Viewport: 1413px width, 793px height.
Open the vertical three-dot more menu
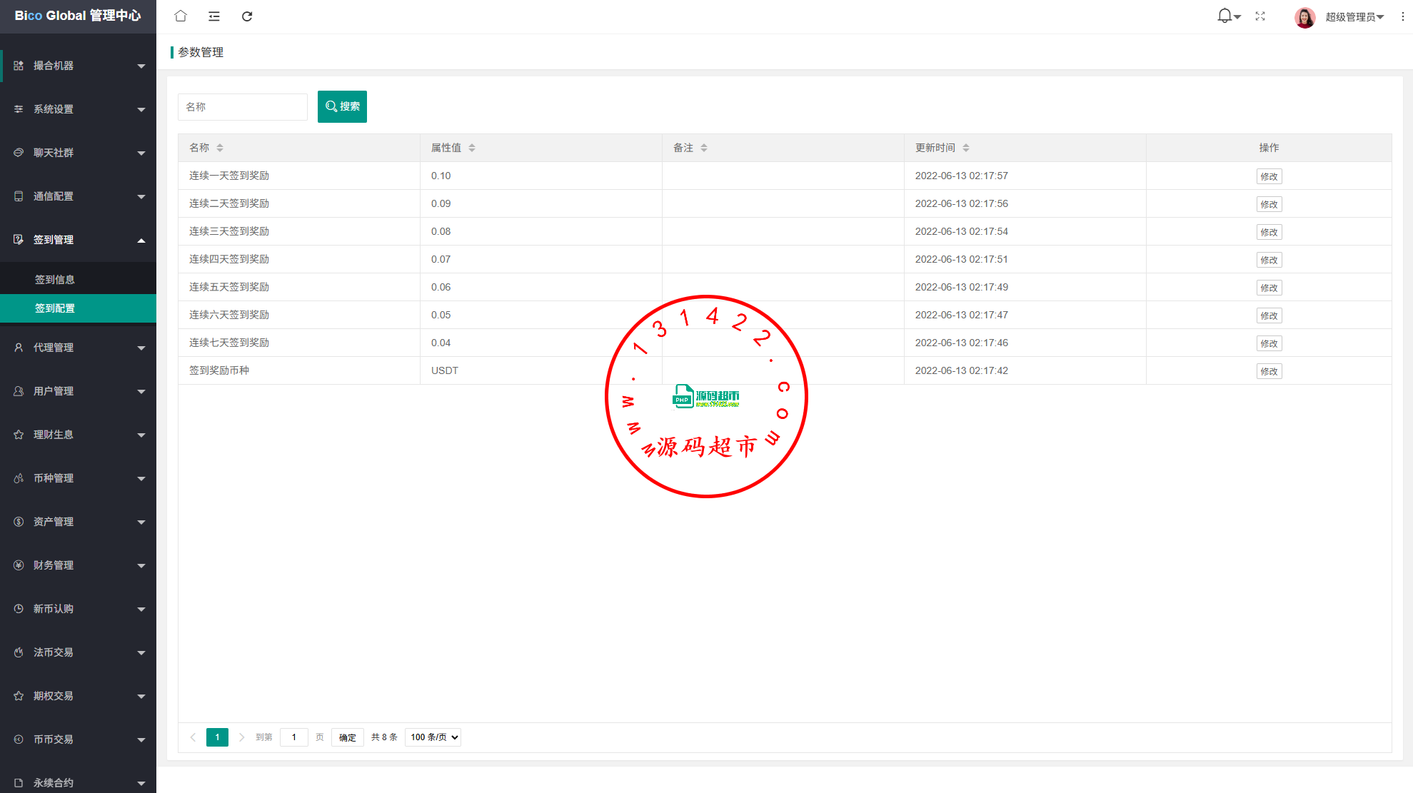(1402, 16)
